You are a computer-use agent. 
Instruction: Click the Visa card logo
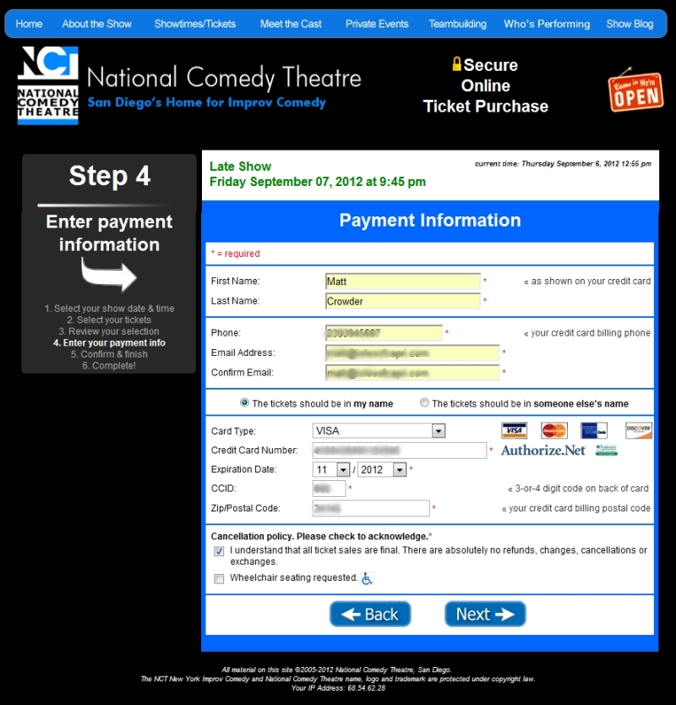[513, 430]
